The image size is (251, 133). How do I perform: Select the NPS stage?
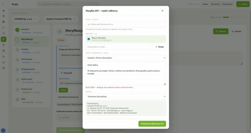point(31,100)
